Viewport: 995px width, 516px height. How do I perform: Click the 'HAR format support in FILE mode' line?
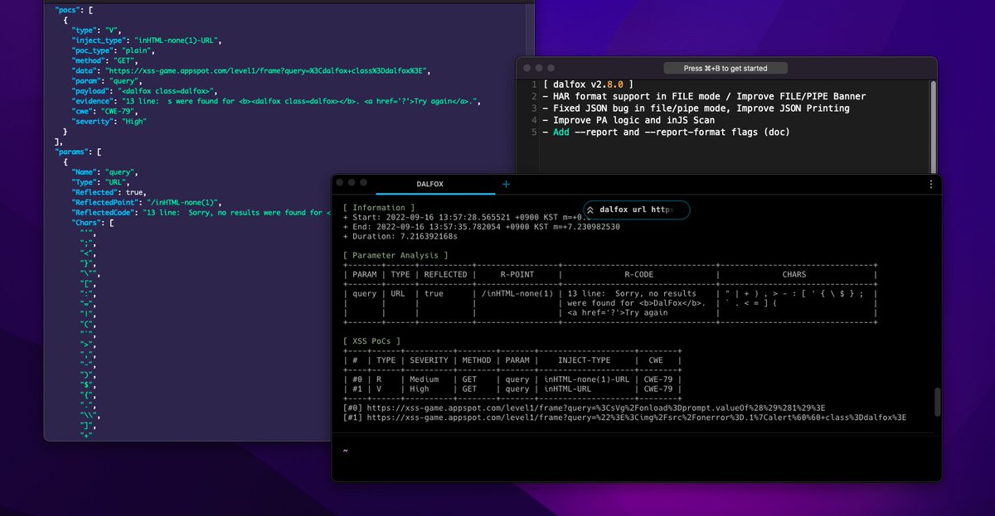704,96
